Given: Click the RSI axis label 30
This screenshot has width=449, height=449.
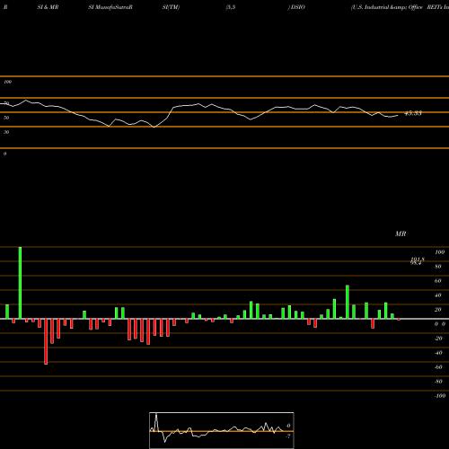Looking at the screenshot, I should (x=6, y=132).
